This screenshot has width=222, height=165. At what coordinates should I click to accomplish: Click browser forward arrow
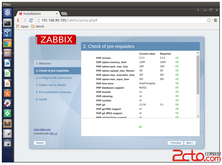click(25, 20)
